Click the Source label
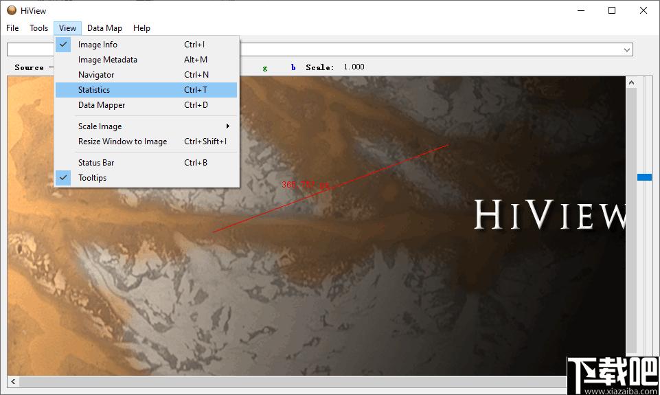The width and height of the screenshot is (660, 395). coord(29,67)
